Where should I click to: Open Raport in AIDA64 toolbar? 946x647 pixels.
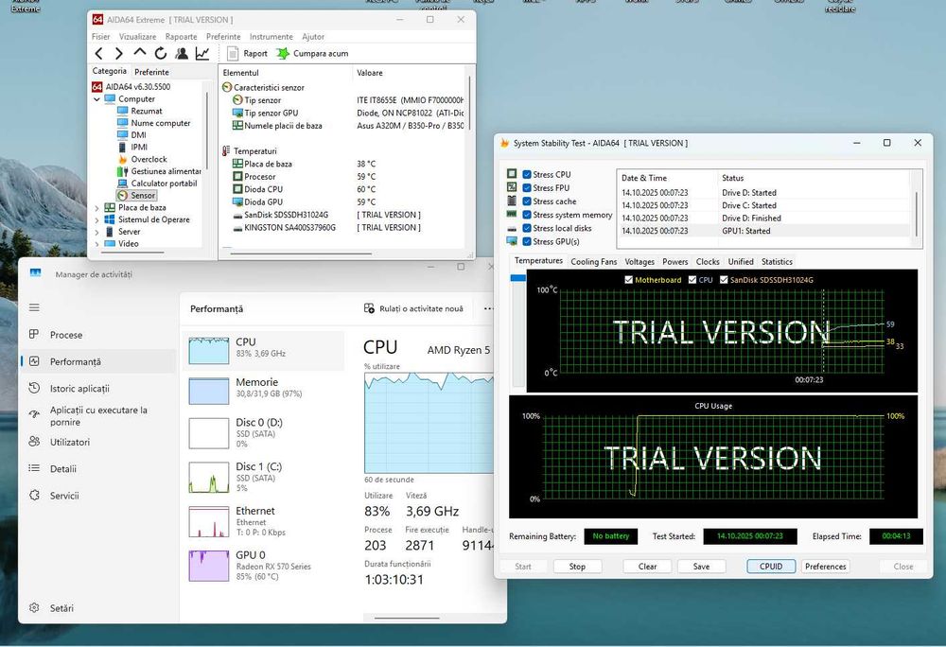coord(247,54)
